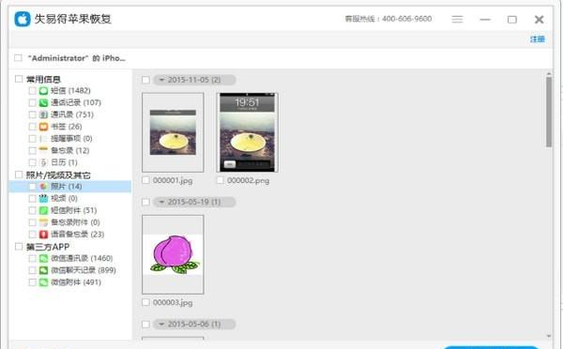Viewport: 563px width, 349px height.
Task: Click the orange 书签 bookmarks icon
Action: [x=43, y=127]
